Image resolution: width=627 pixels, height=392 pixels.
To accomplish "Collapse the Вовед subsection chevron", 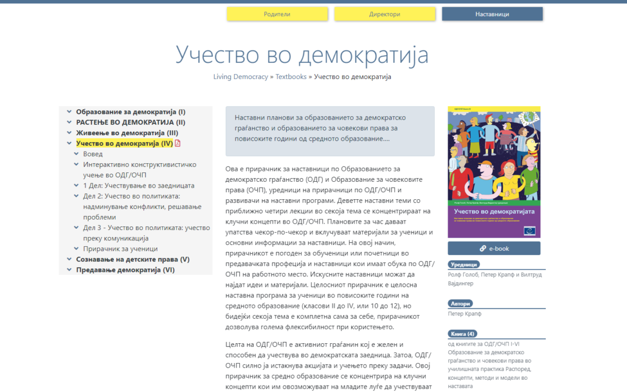I will point(76,153).
